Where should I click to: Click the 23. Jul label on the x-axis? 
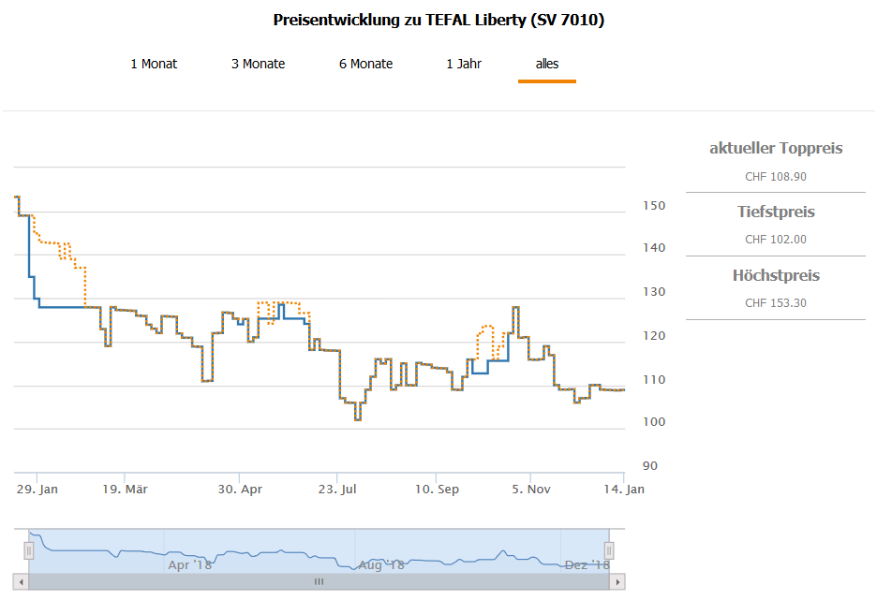(337, 490)
